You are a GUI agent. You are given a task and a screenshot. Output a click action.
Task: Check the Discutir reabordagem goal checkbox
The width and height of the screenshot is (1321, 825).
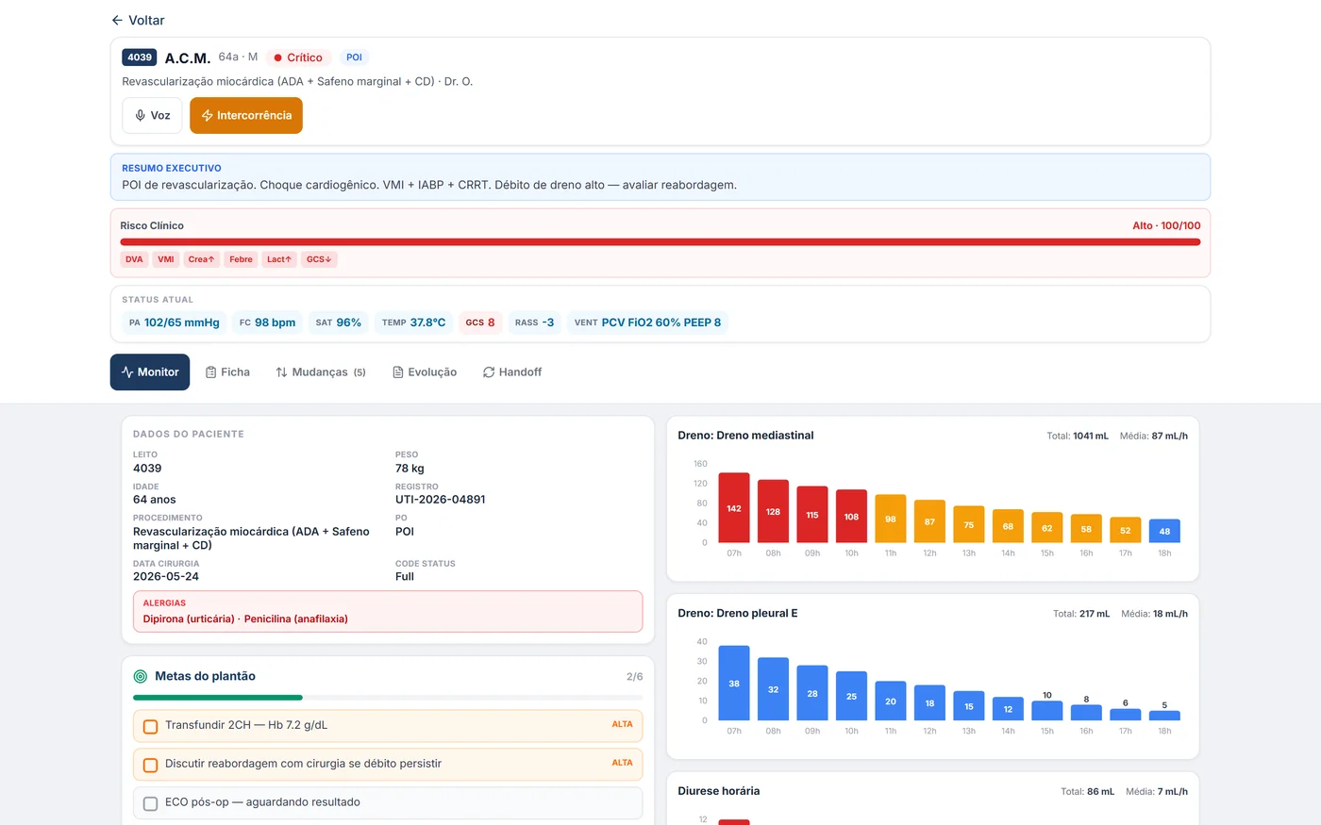click(x=150, y=765)
